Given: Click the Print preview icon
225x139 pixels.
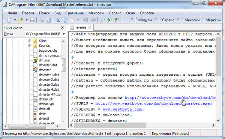Looking at the screenshot, I should coord(49,20).
